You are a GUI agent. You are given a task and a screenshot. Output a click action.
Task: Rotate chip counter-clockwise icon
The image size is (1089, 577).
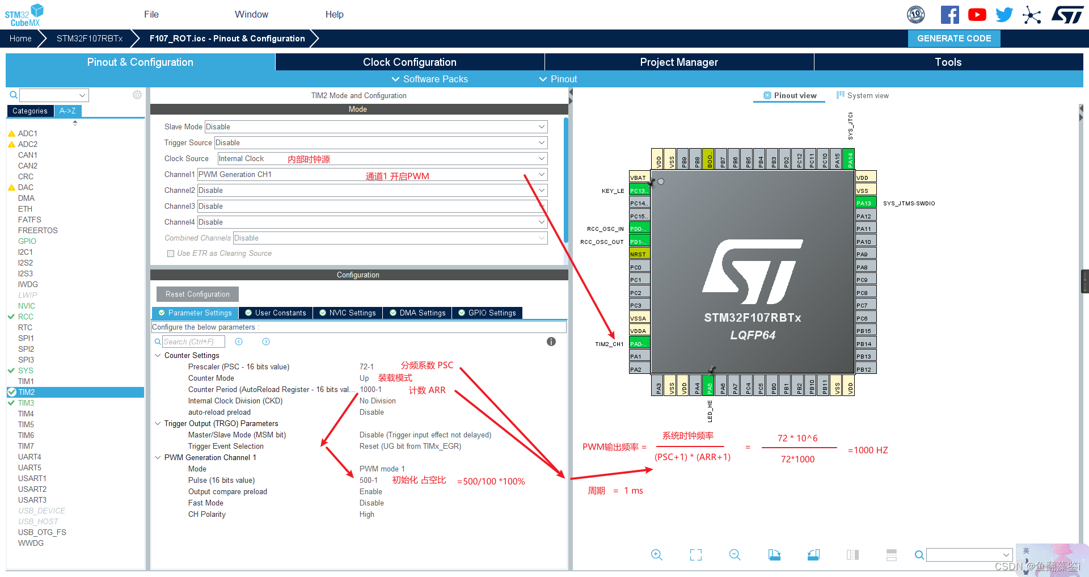(x=813, y=555)
